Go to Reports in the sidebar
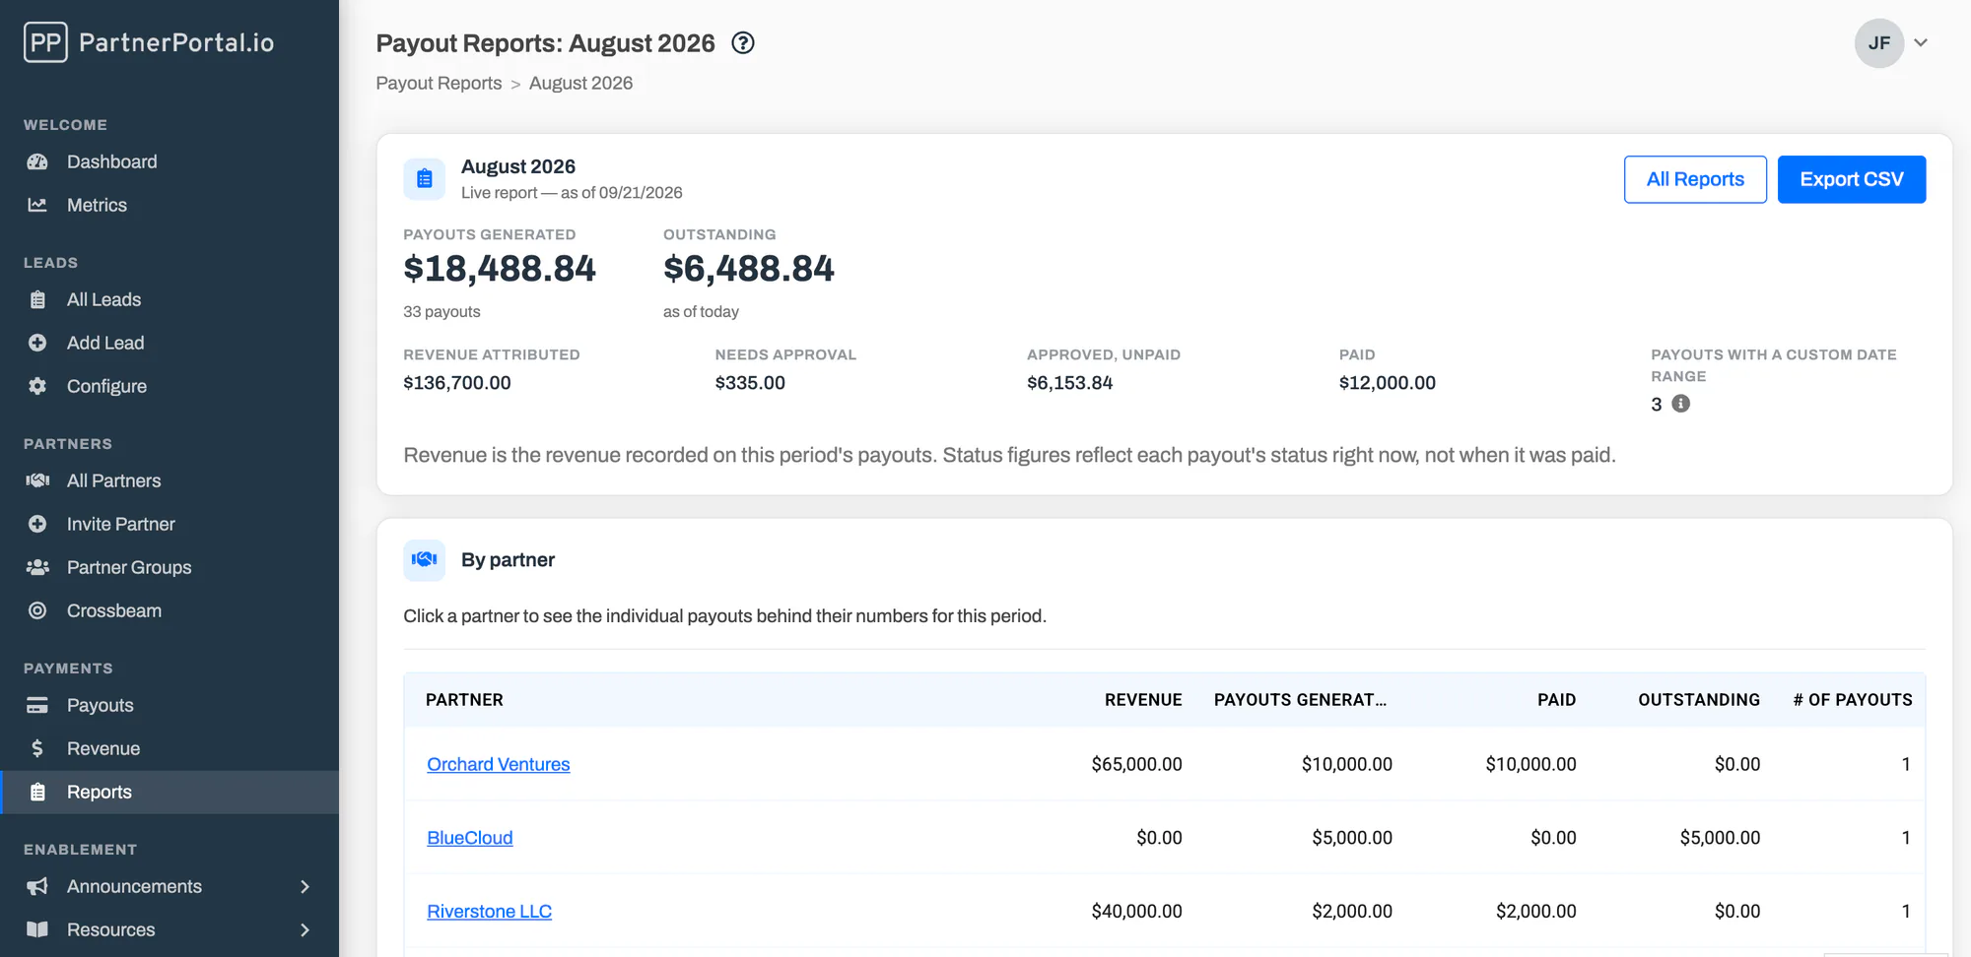 point(170,792)
